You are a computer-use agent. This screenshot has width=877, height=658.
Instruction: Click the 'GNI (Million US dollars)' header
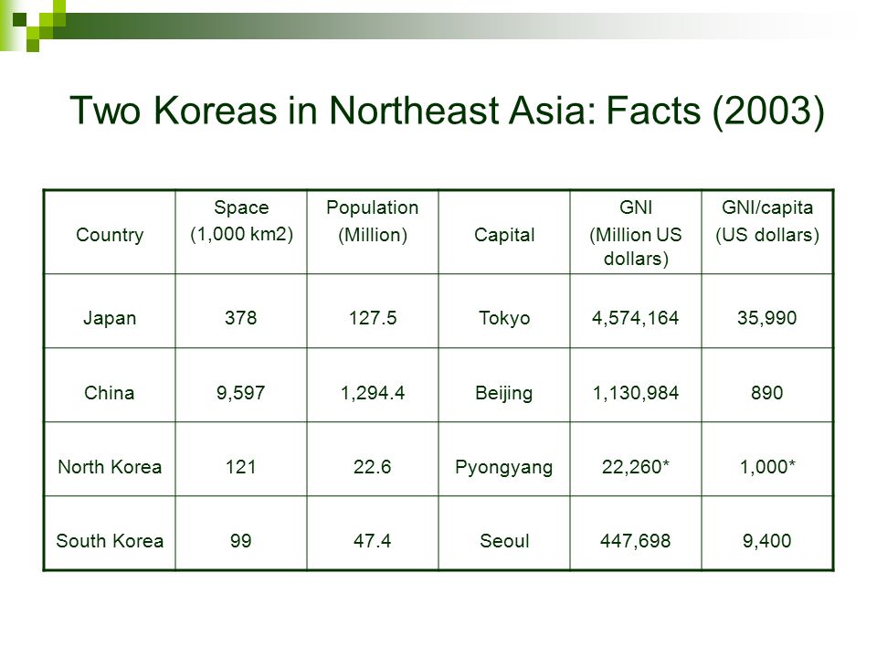(x=636, y=232)
